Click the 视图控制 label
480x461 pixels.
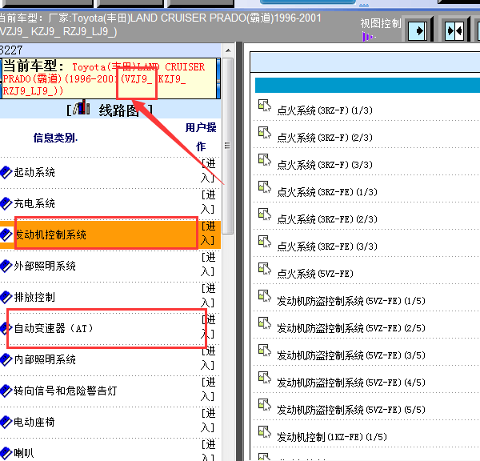click(x=381, y=23)
